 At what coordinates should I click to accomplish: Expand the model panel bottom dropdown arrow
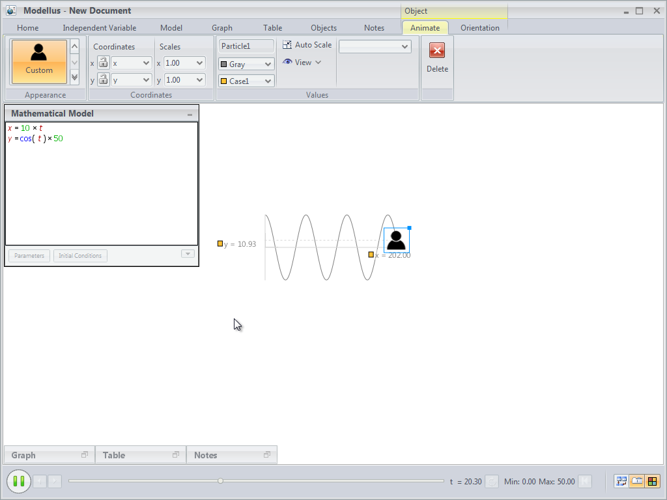(x=188, y=254)
